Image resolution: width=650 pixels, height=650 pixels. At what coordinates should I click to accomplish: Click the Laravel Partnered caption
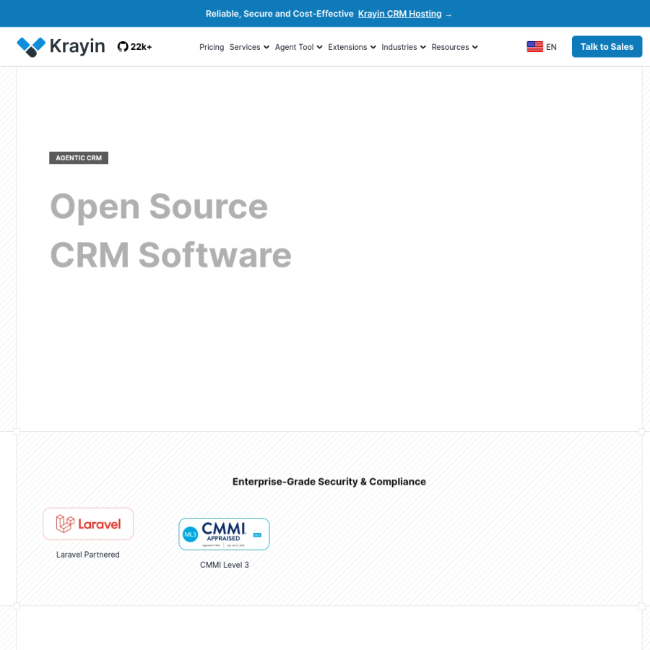[x=88, y=555]
